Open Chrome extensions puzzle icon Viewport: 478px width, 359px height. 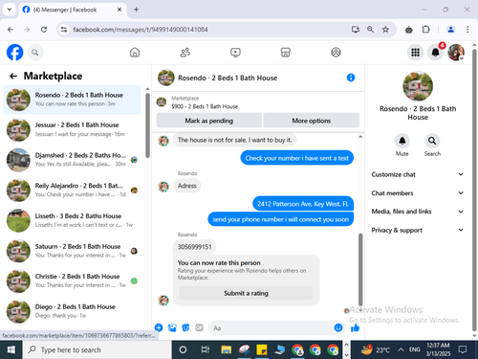click(425, 30)
